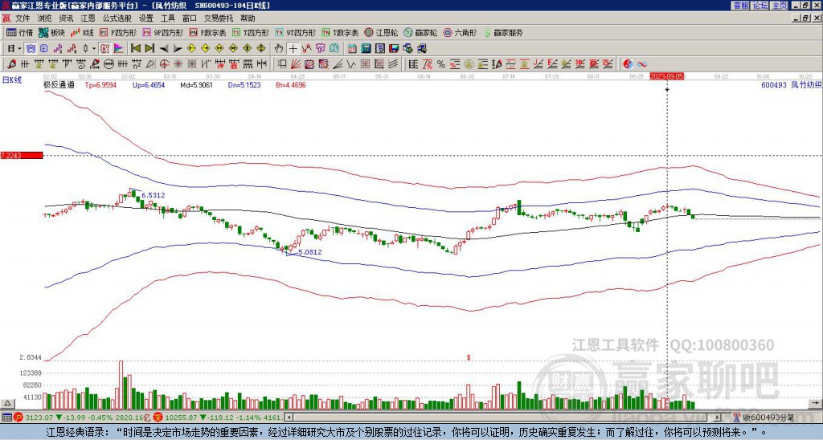Click the floppy disk save icon
823x440 pixels.
point(394,49)
